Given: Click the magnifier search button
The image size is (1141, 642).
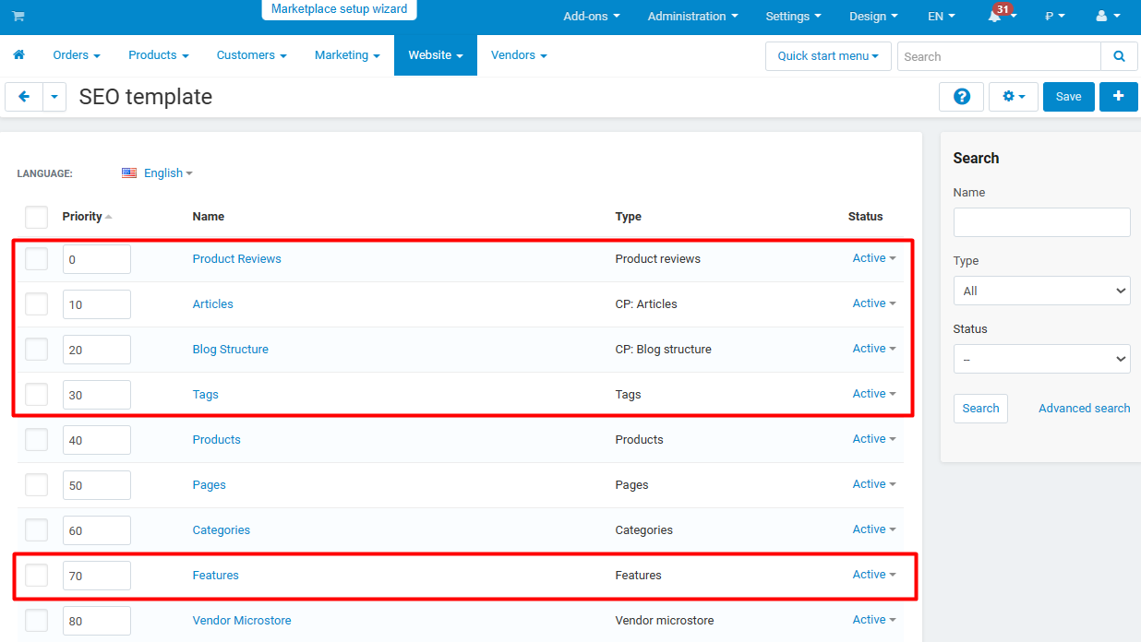Looking at the screenshot, I should coord(1119,56).
